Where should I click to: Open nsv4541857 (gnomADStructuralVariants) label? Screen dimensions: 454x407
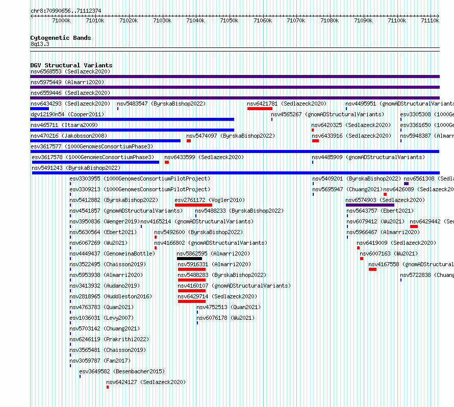[x=126, y=211]
